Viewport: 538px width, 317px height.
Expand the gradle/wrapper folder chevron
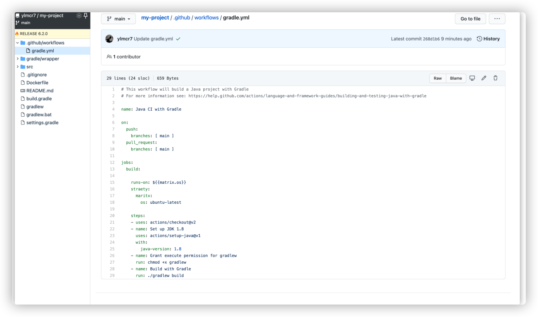17,59
